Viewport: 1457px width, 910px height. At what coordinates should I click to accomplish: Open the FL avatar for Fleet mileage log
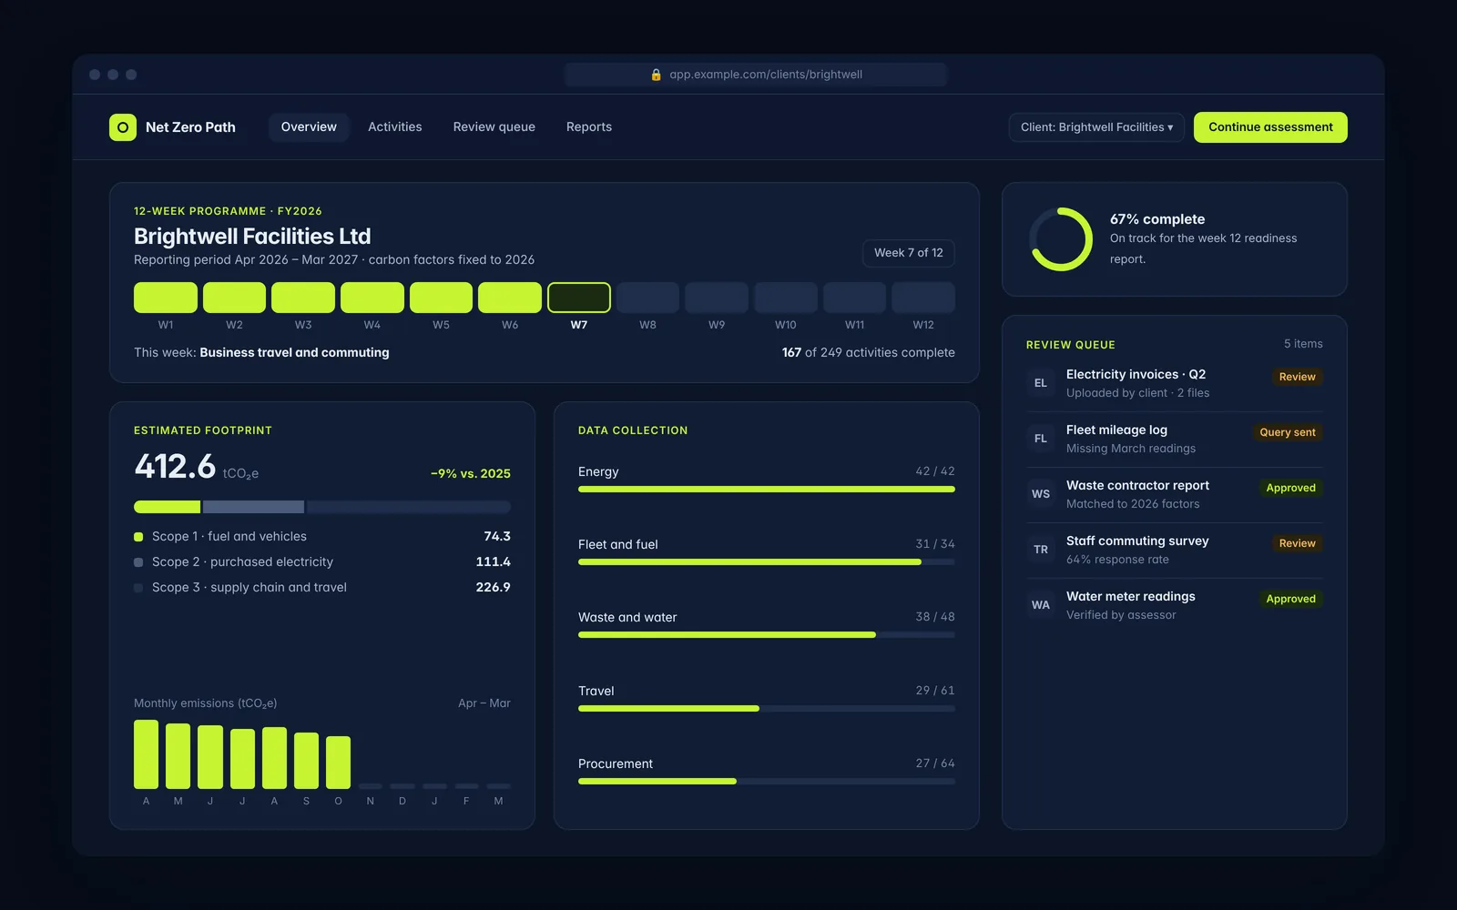pos(1041,439)
